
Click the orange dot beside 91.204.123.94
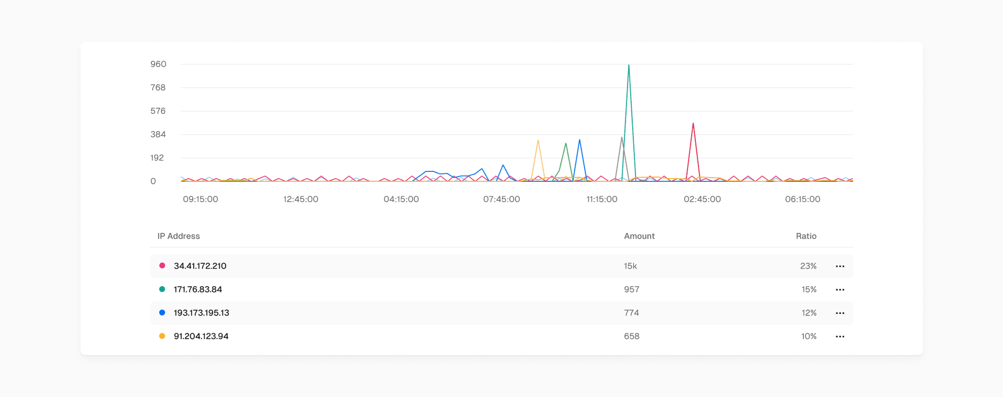click(162, 336)
